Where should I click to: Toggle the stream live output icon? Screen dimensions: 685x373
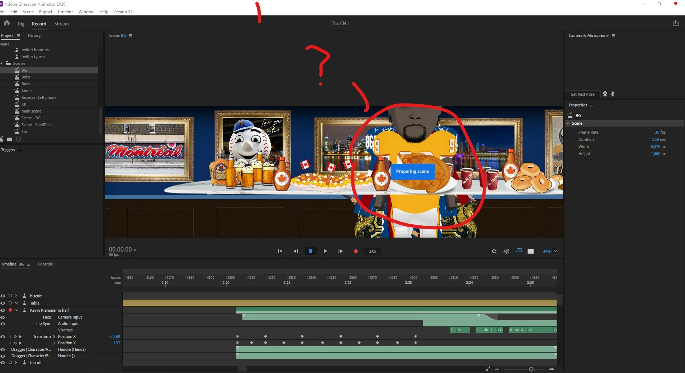(519, 251)
